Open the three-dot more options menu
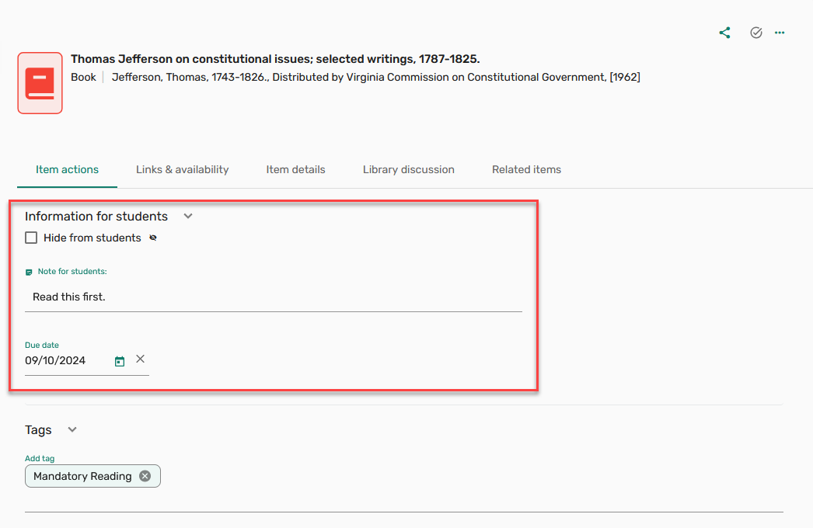Screen dimensions: 813x528 click(x=780, y=33)
